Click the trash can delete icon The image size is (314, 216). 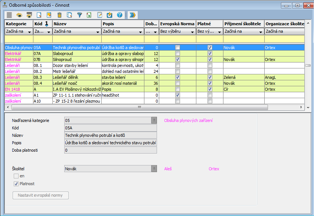point(59,15)
